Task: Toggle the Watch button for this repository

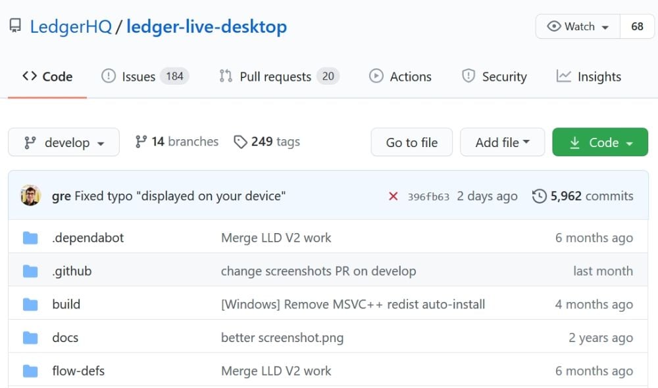Action: [x=578, y=26]
